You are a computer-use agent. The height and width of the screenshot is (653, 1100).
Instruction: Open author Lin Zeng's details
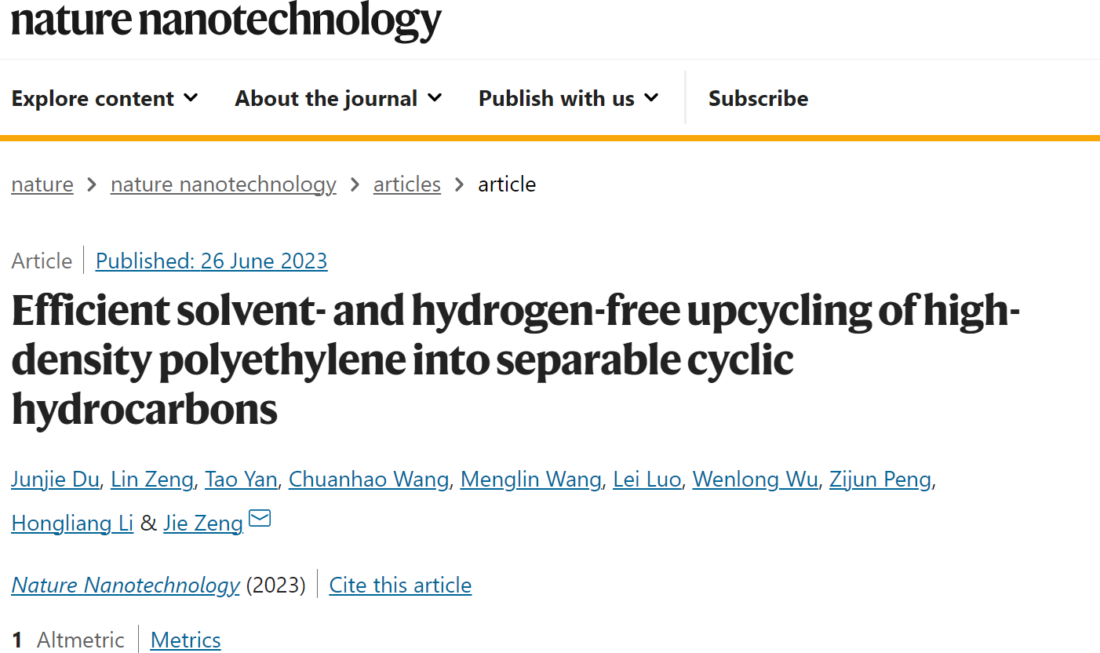152,479
